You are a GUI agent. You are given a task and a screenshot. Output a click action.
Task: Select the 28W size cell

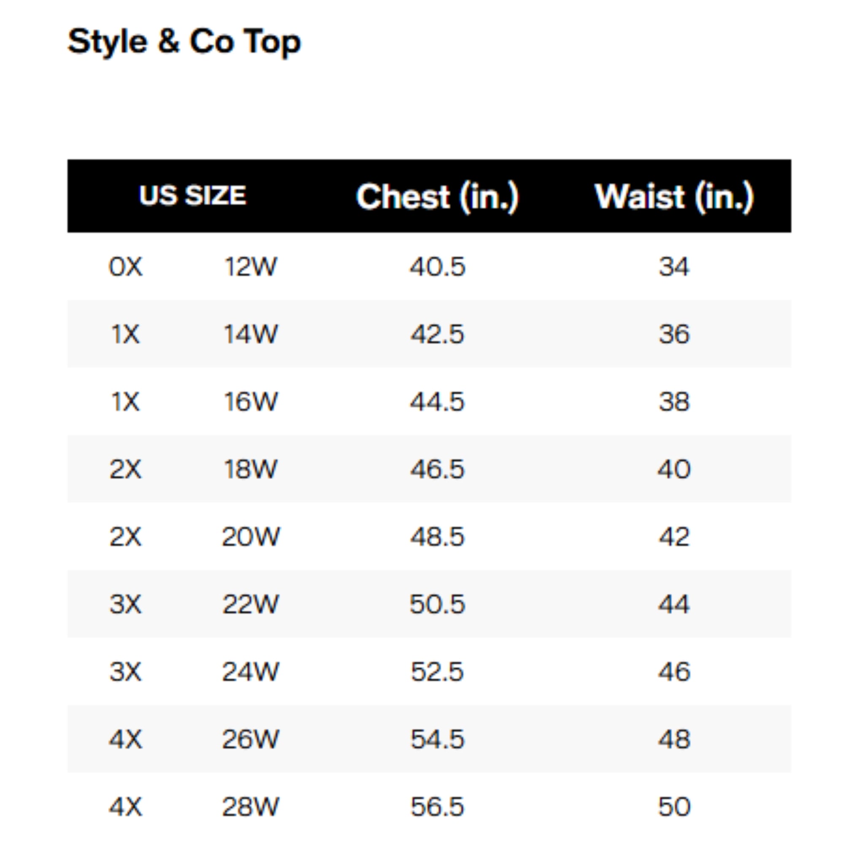click(x=250, y=806)
